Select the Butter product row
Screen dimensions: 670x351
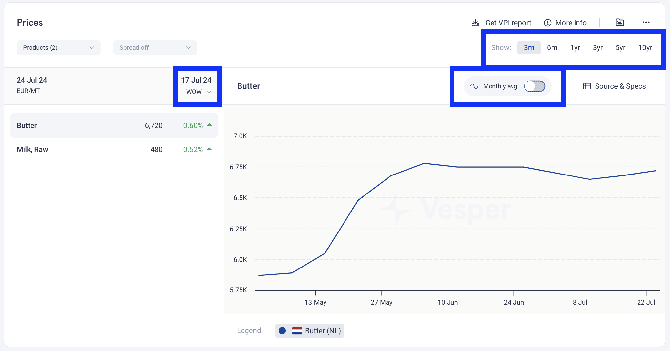pyautogui.click(x=114, y=125)
